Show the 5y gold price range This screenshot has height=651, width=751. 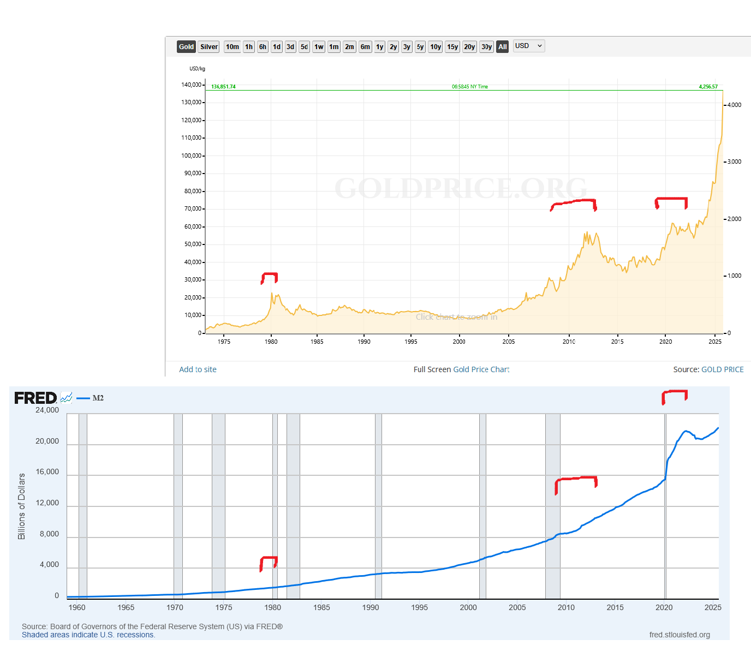click(420, 47)
